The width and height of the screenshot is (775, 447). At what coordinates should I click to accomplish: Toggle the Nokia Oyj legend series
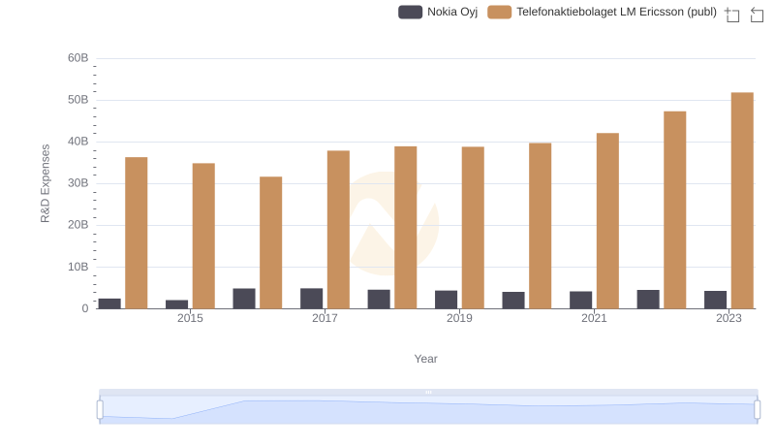(438, 12)
